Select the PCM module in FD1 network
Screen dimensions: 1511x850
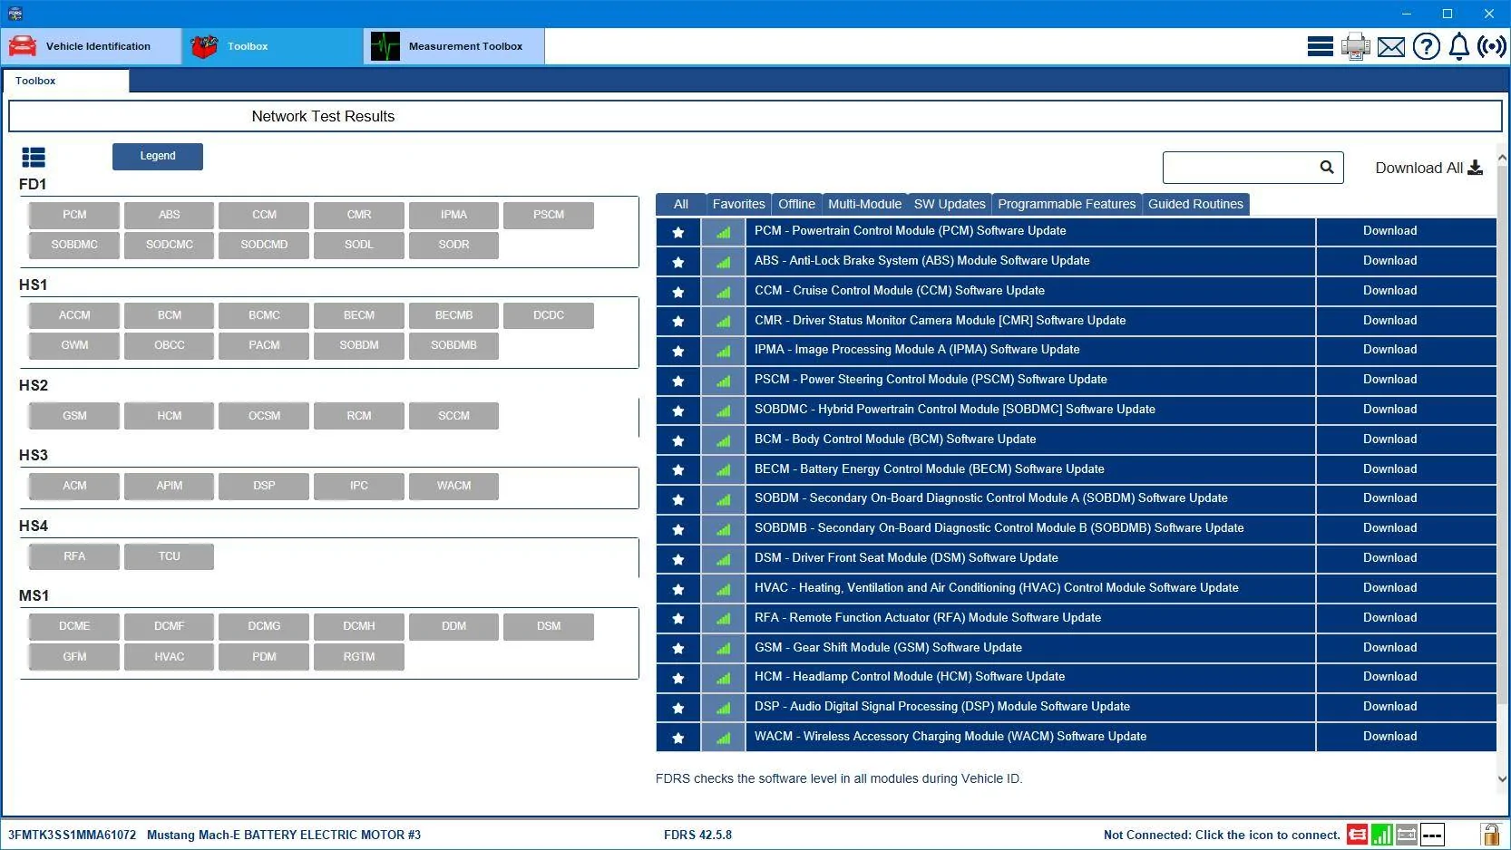[x=74, y=216]
